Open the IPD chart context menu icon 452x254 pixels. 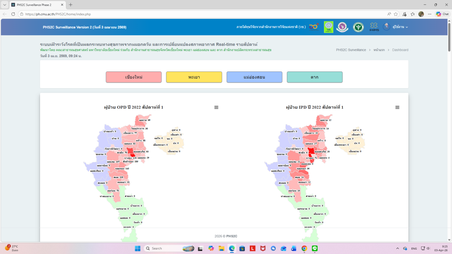[397, 108]
